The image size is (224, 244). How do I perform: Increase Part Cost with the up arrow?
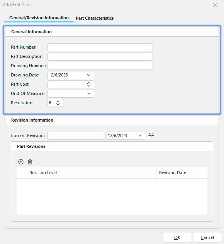[89, 83]
